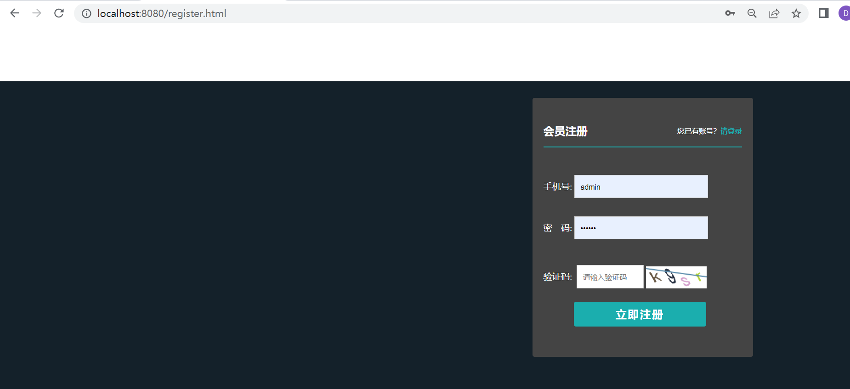Reload the register page
This screenshot has width=850, height=389.
pyautogui.click(x=59, y=13)
